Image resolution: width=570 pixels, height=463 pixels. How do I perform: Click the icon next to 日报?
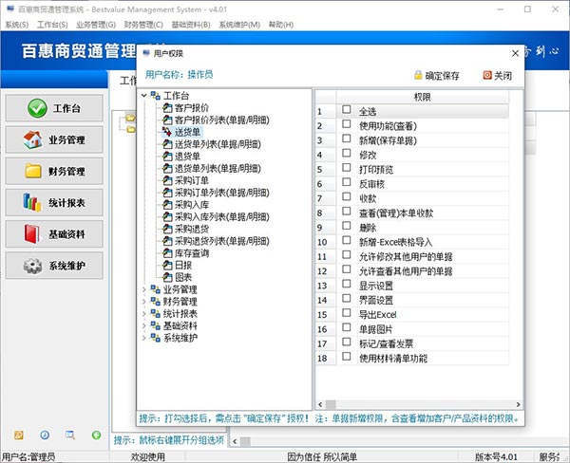coord(167,265)
